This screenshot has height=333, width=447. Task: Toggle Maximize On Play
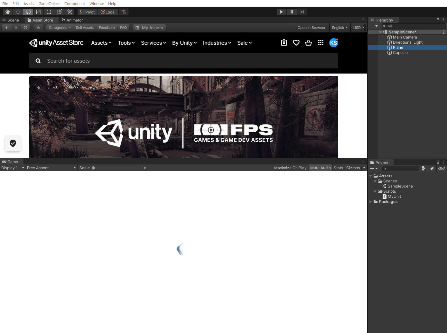[x=290, y=168]
